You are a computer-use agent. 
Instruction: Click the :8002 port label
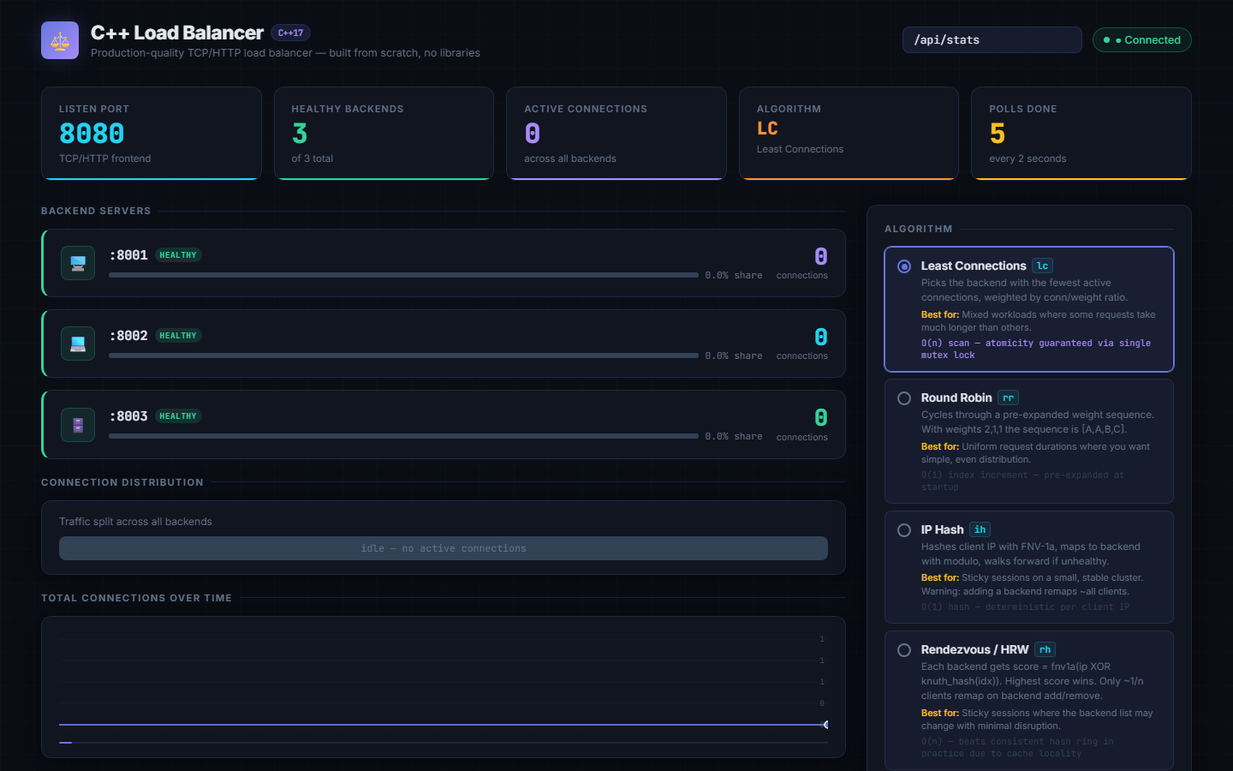[x=128, y=336]
